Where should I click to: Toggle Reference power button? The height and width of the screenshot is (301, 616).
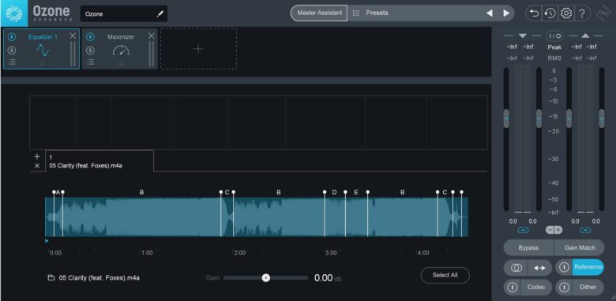[564, 268]
